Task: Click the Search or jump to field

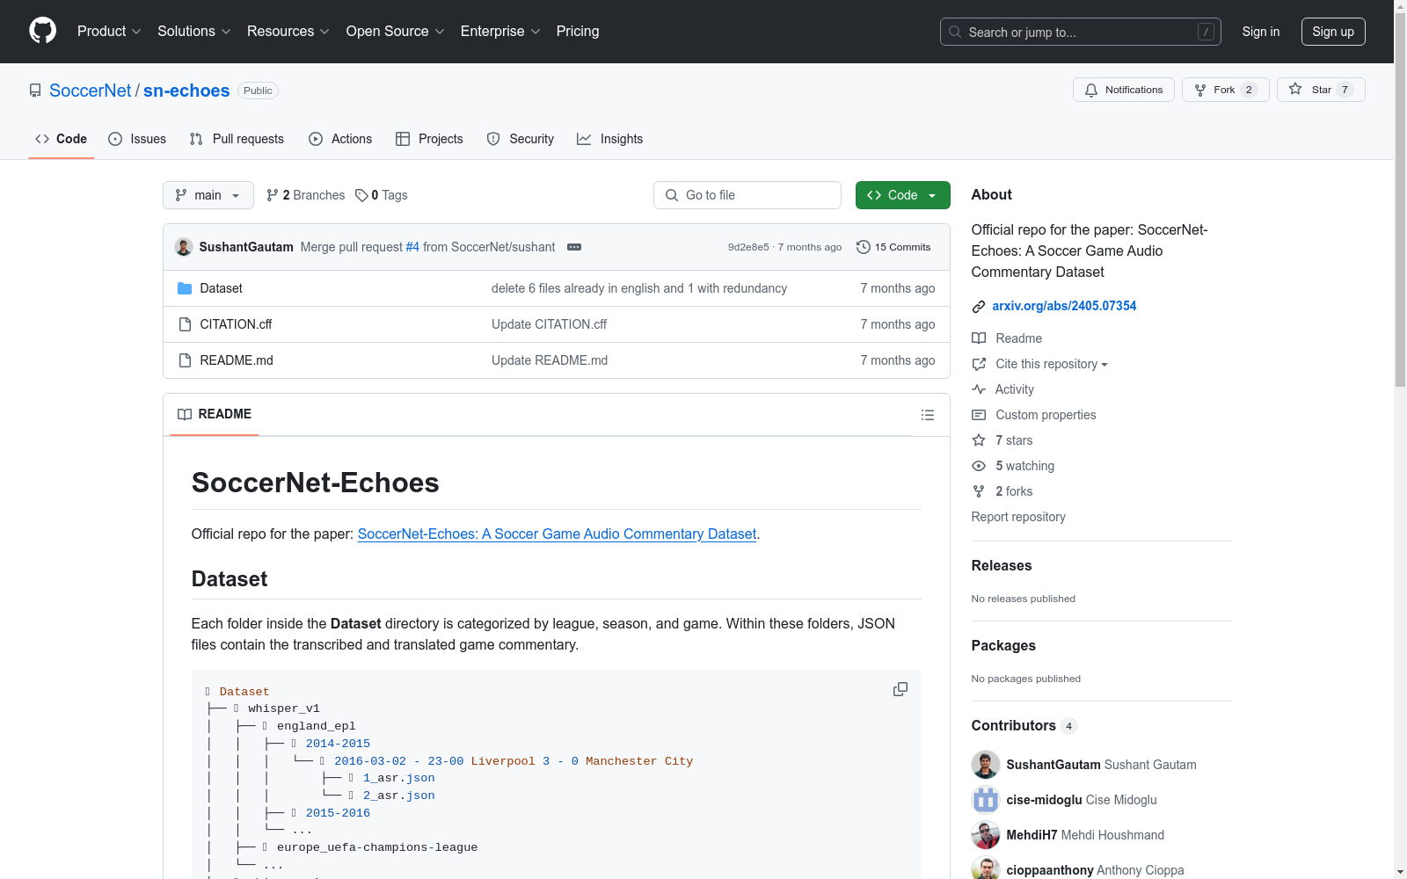Action: [1081, 32]
